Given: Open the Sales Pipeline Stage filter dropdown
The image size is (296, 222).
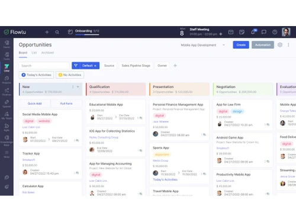Looking at the screenshot, I should [x=136, y=66].
